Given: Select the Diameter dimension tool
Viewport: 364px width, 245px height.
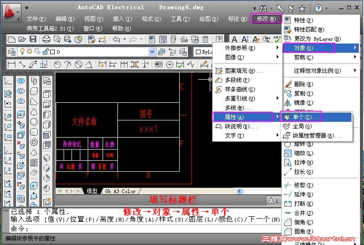Looking at the screenshot, I should tap(78, 64).
